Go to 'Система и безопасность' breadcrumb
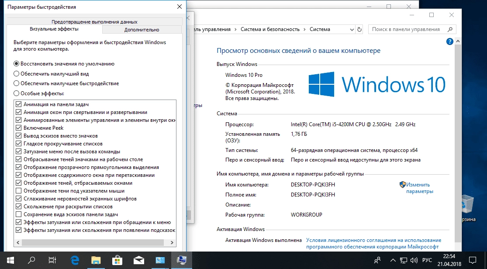 point(270,30)
